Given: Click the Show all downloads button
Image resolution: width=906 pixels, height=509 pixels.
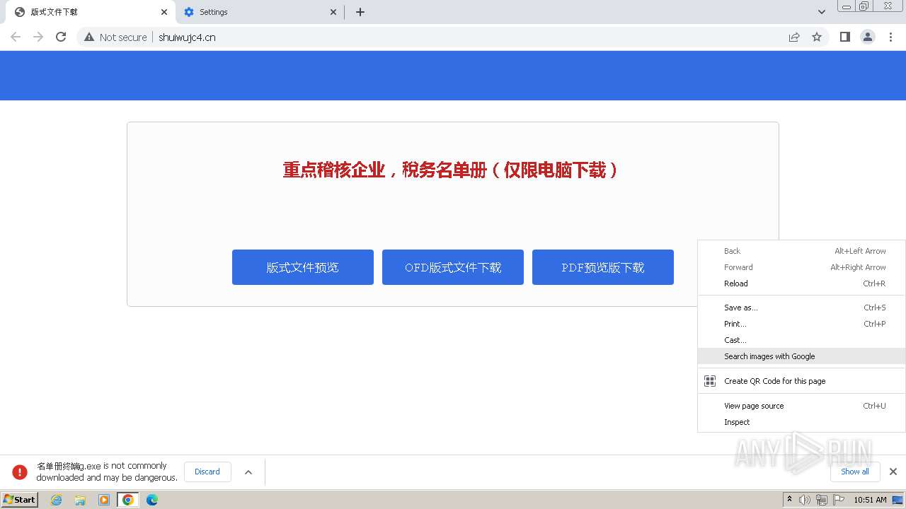Looking at the screenshot, I should tap(855, 472).
